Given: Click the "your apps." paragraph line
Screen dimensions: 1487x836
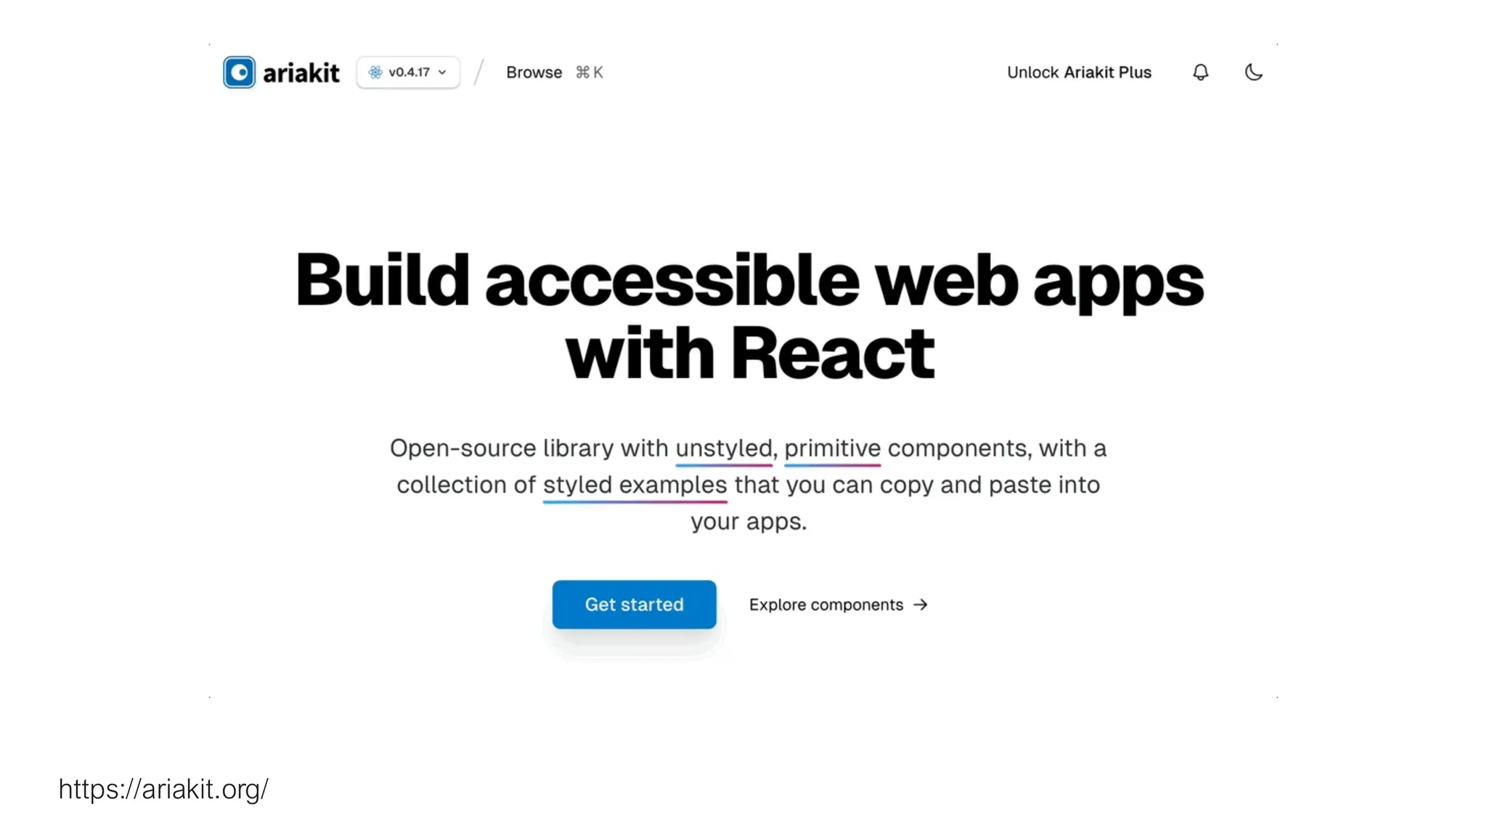Looking at the screenshot, I should (x=749, y=522).
